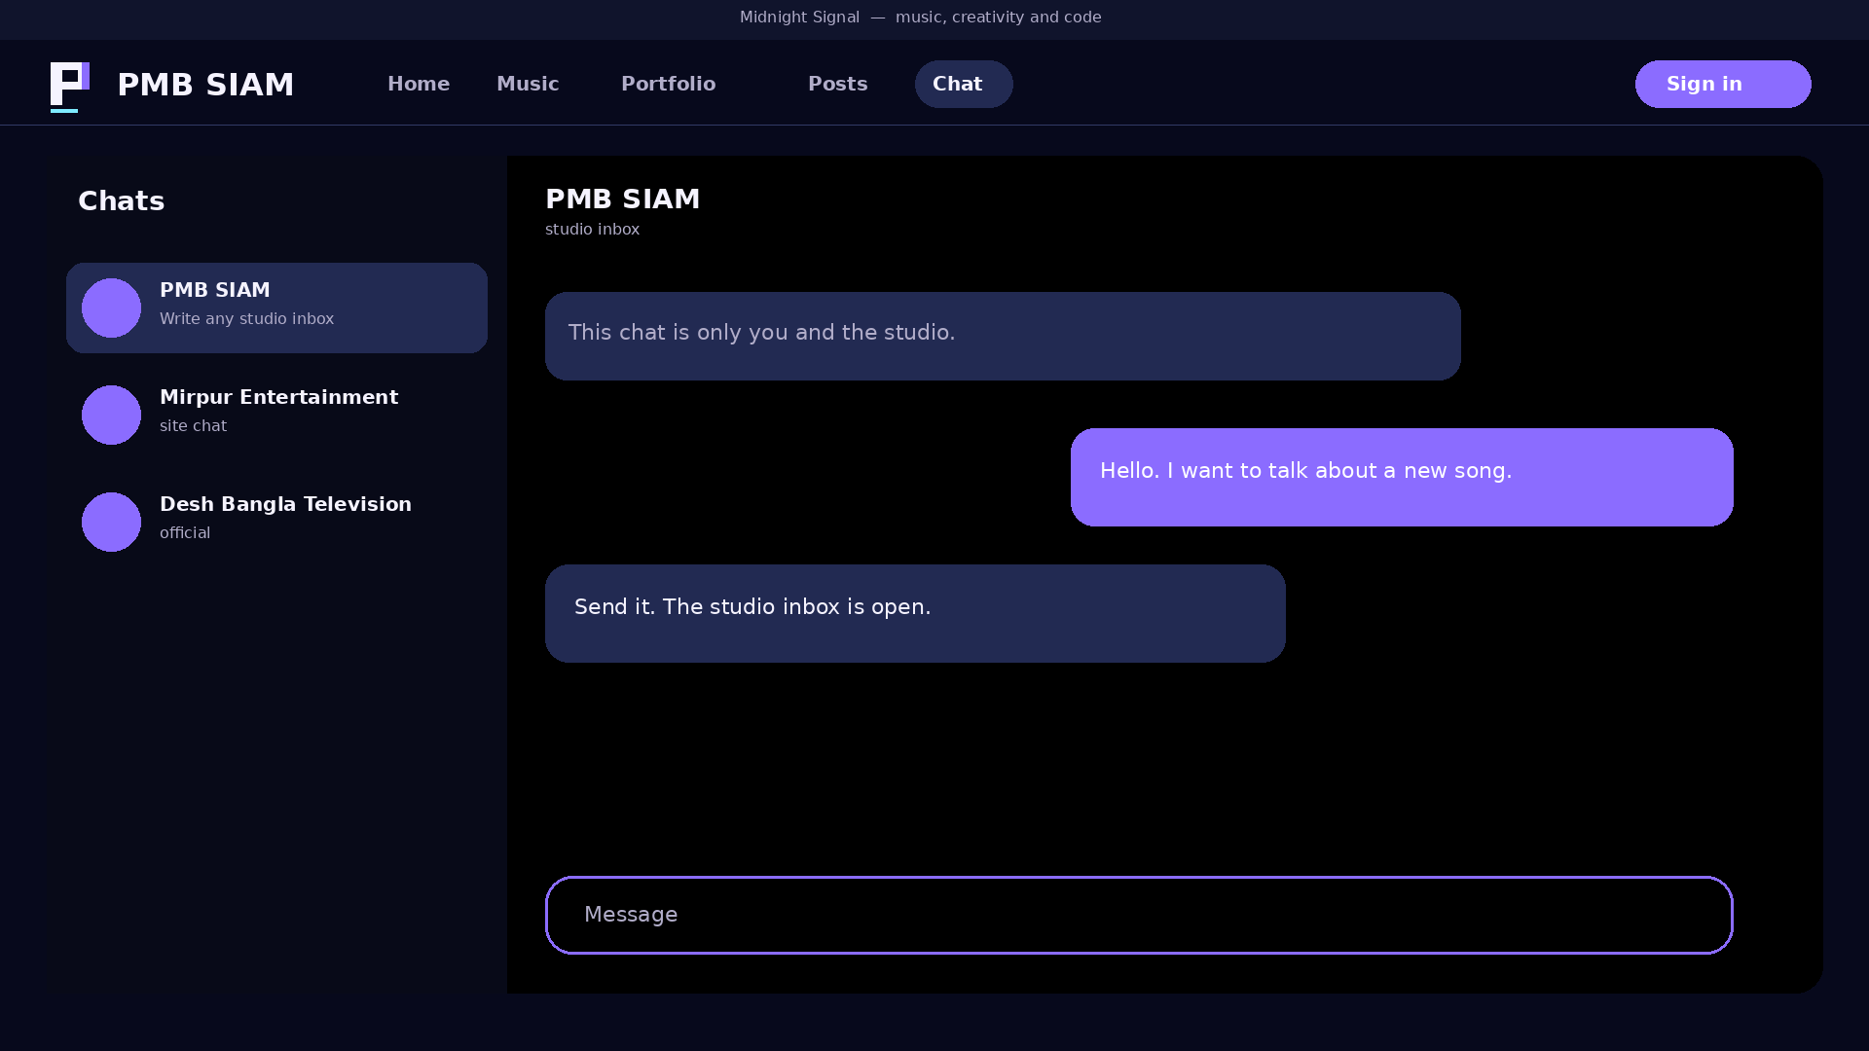This screenshot has width=1869, height=1051.
Task: Open the Music nav item
Action: point(528,84)
